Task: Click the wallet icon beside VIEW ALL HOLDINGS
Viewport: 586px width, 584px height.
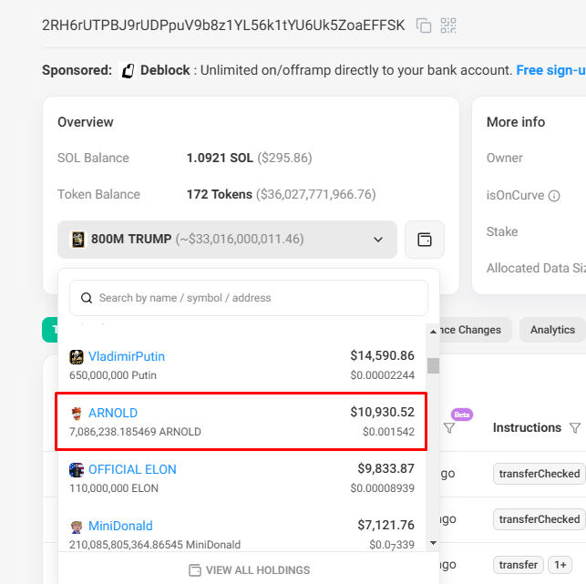Action: pos(195,570)
